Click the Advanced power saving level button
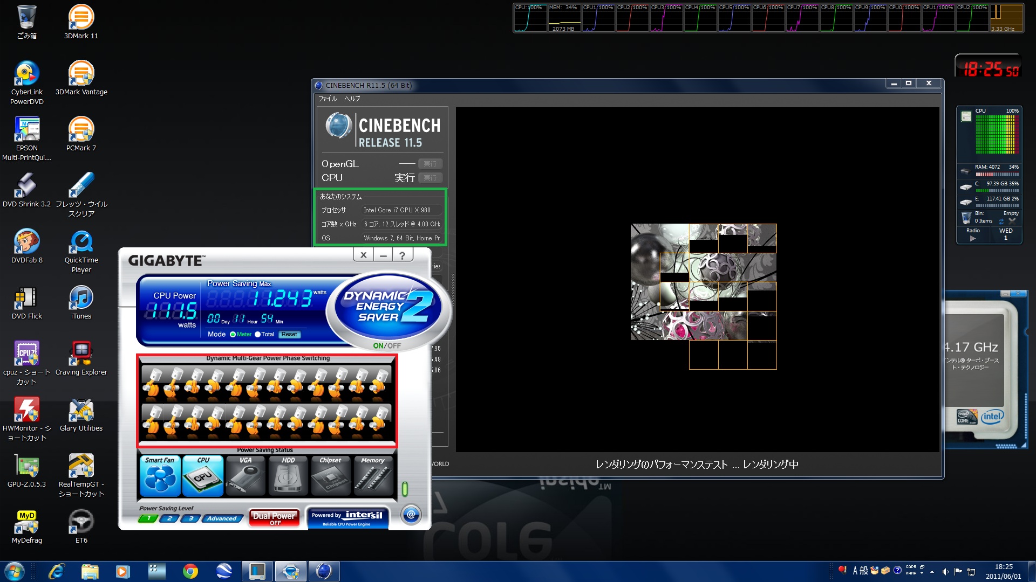 [x=222, y=518]
